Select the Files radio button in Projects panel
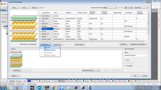This screenshot has width=161, height=90. pos(2,22)
